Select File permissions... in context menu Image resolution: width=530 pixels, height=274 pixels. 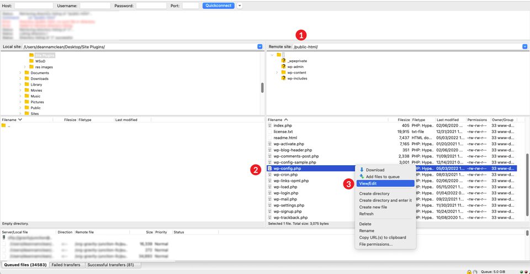pyautogui.click(x=376, y=244)
